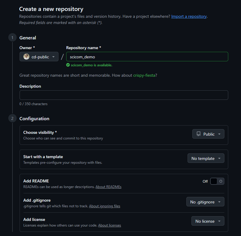Viewport: 241px width, 236px height.
Task: Open the About ignoring files link
Action: pos(104,206)
